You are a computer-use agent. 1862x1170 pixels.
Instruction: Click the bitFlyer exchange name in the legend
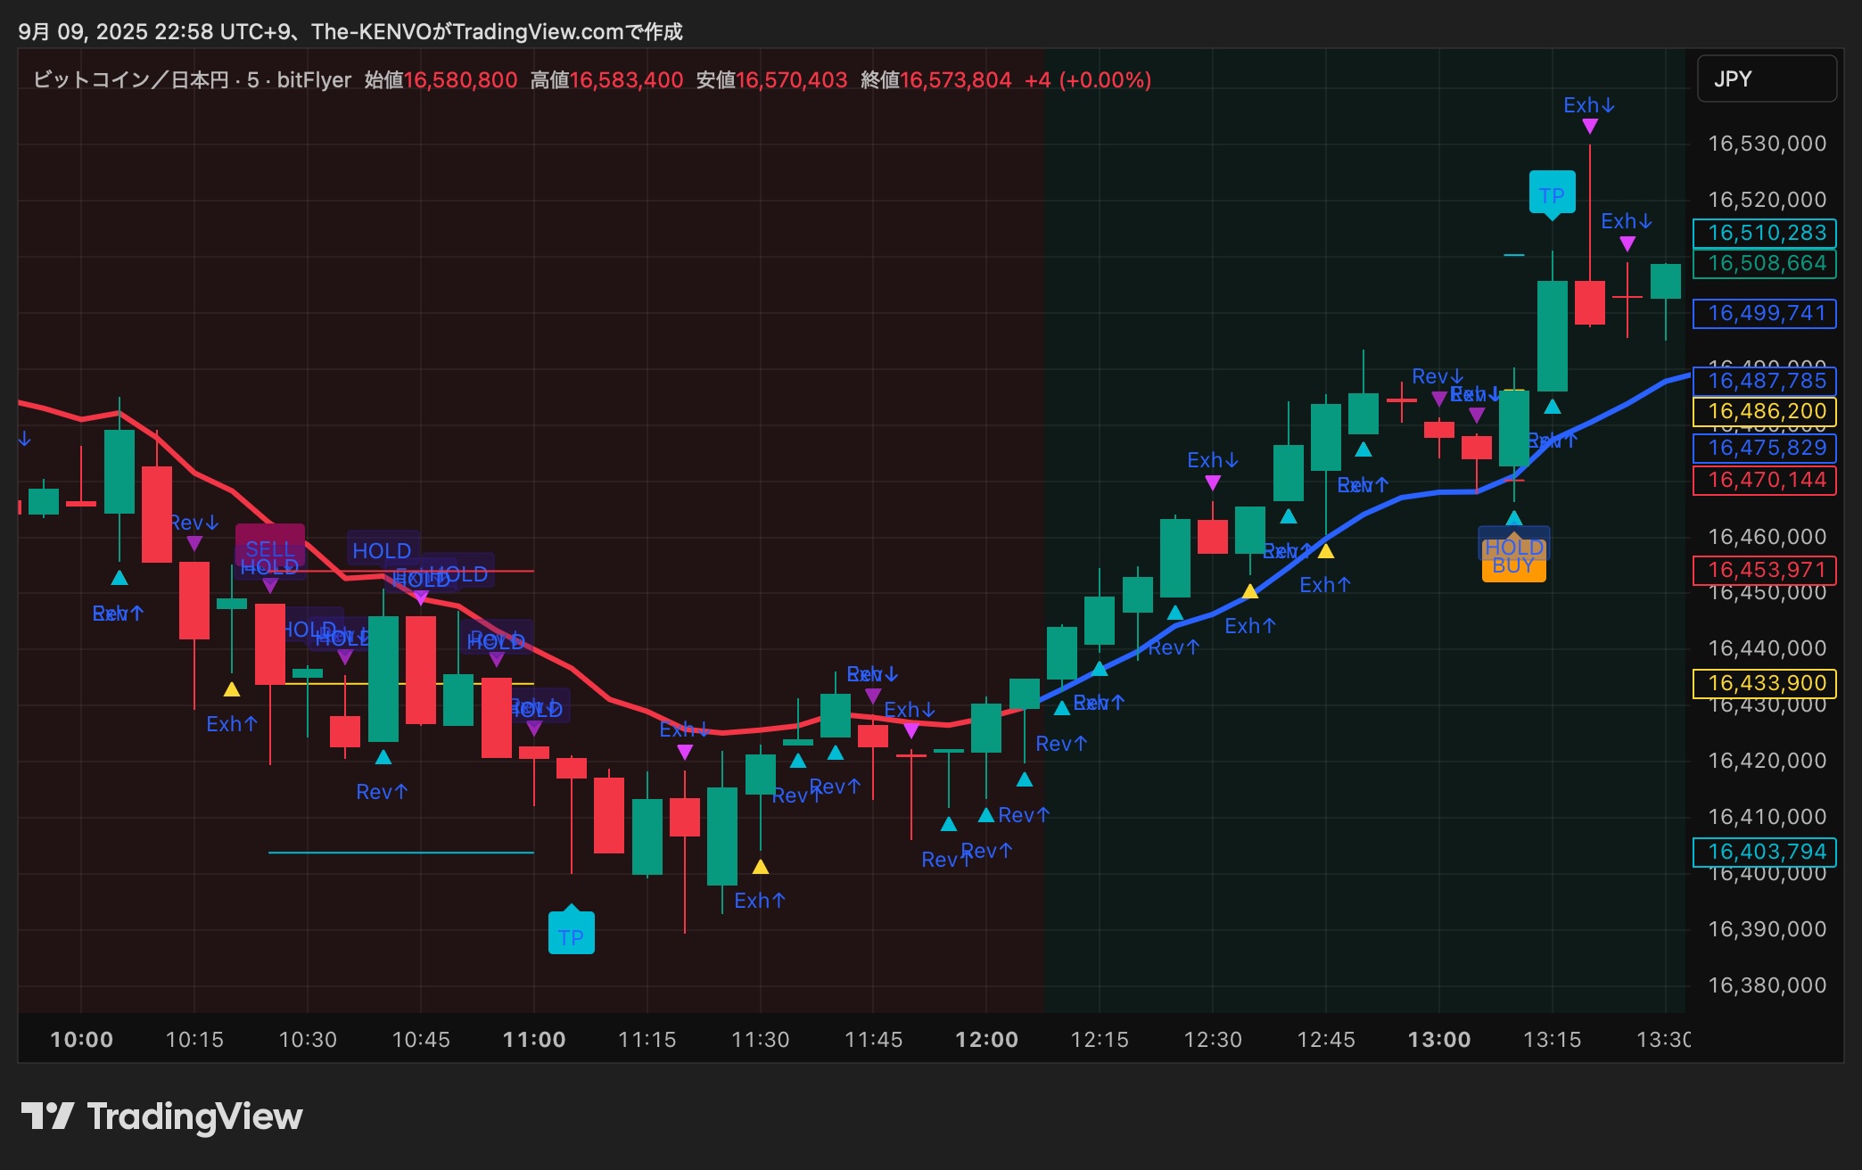[314, 80]
